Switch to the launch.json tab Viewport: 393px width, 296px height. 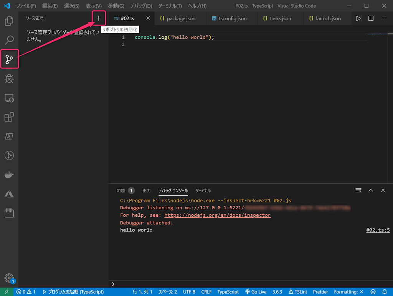pyautogui.click(x=327, y=18)
